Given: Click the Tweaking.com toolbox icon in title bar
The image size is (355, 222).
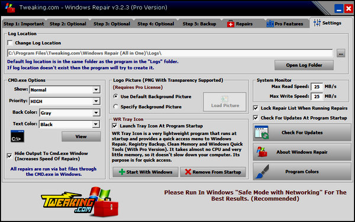Looking at the screenshot, I should [x=9, y=8].
